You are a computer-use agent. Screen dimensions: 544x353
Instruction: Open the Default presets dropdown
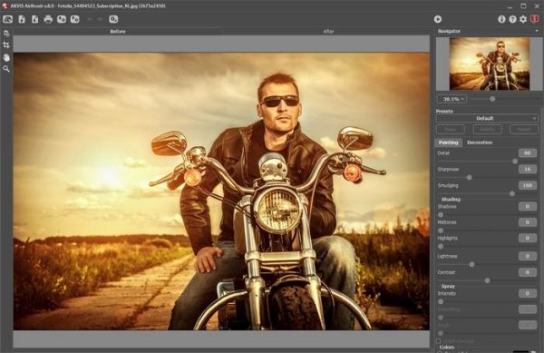click(x=487, y=118)
